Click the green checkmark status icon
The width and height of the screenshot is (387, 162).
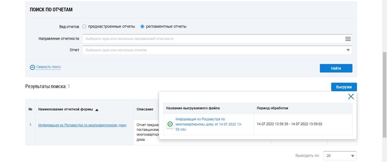coord(170,124)
